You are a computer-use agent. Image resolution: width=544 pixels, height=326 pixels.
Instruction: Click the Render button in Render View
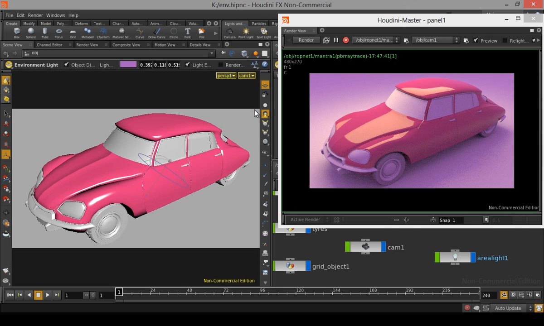point(306,40)
